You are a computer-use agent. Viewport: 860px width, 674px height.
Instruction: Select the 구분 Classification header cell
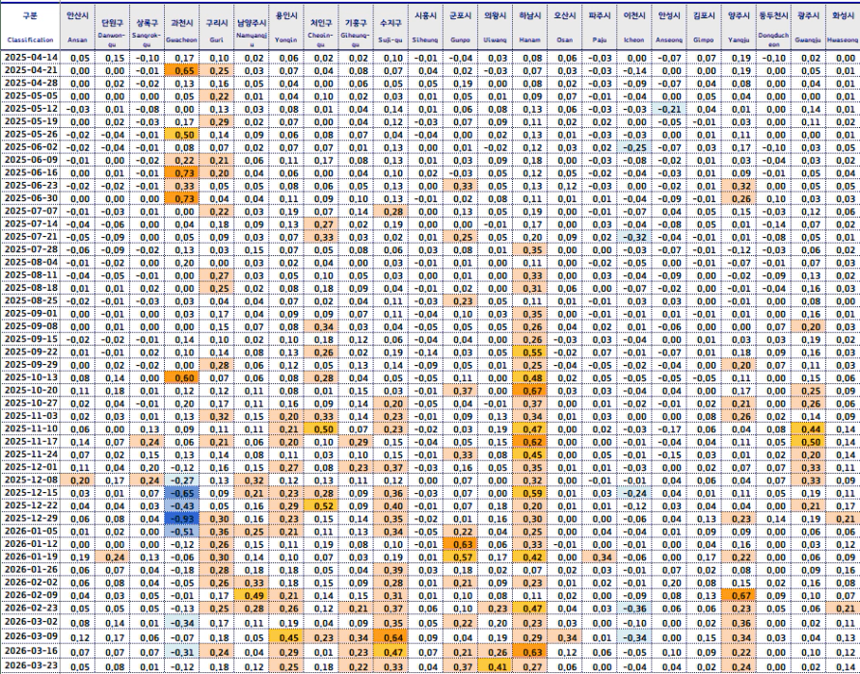click(30, 27)
